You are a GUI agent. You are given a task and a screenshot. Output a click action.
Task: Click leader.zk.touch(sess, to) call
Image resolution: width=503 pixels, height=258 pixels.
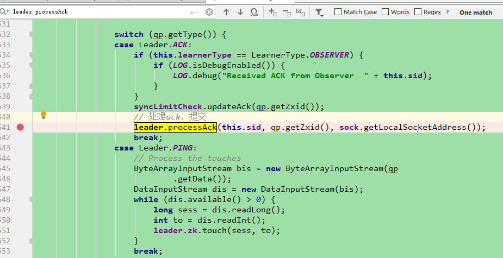pyautogui.click(x=217, y=230)
